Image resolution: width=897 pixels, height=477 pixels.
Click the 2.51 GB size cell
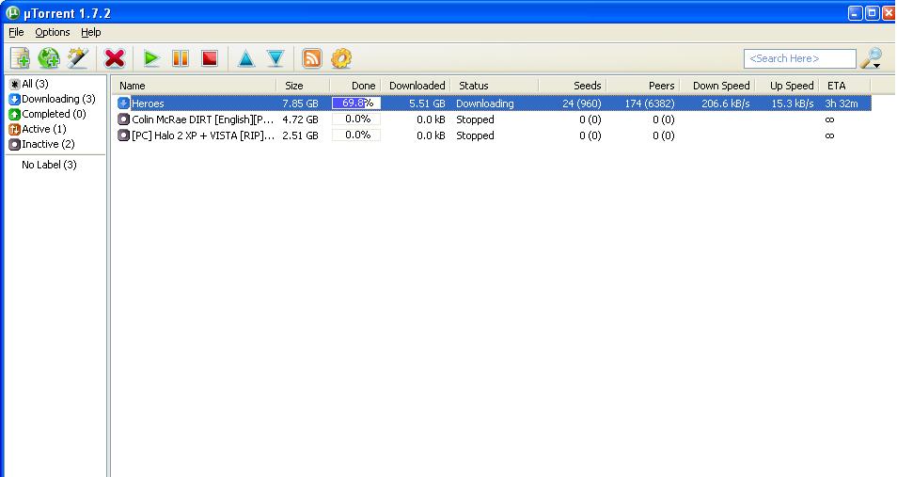pyautogui.click(x=300, y=135)
